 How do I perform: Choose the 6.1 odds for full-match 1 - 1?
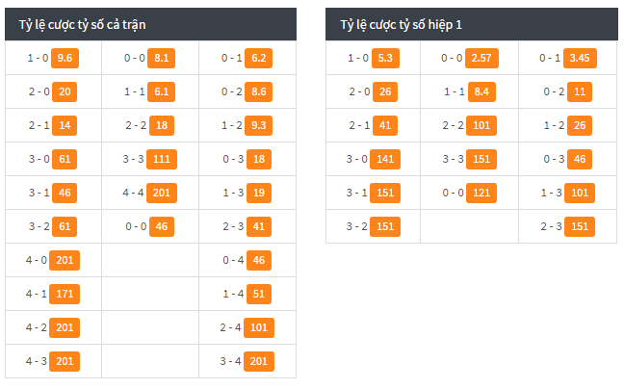click(x=161, y=91)
